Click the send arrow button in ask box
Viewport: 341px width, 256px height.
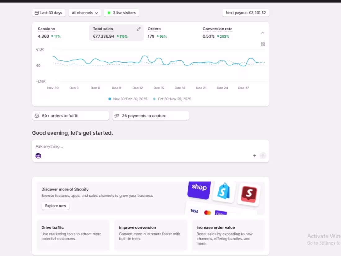[263, 156]
